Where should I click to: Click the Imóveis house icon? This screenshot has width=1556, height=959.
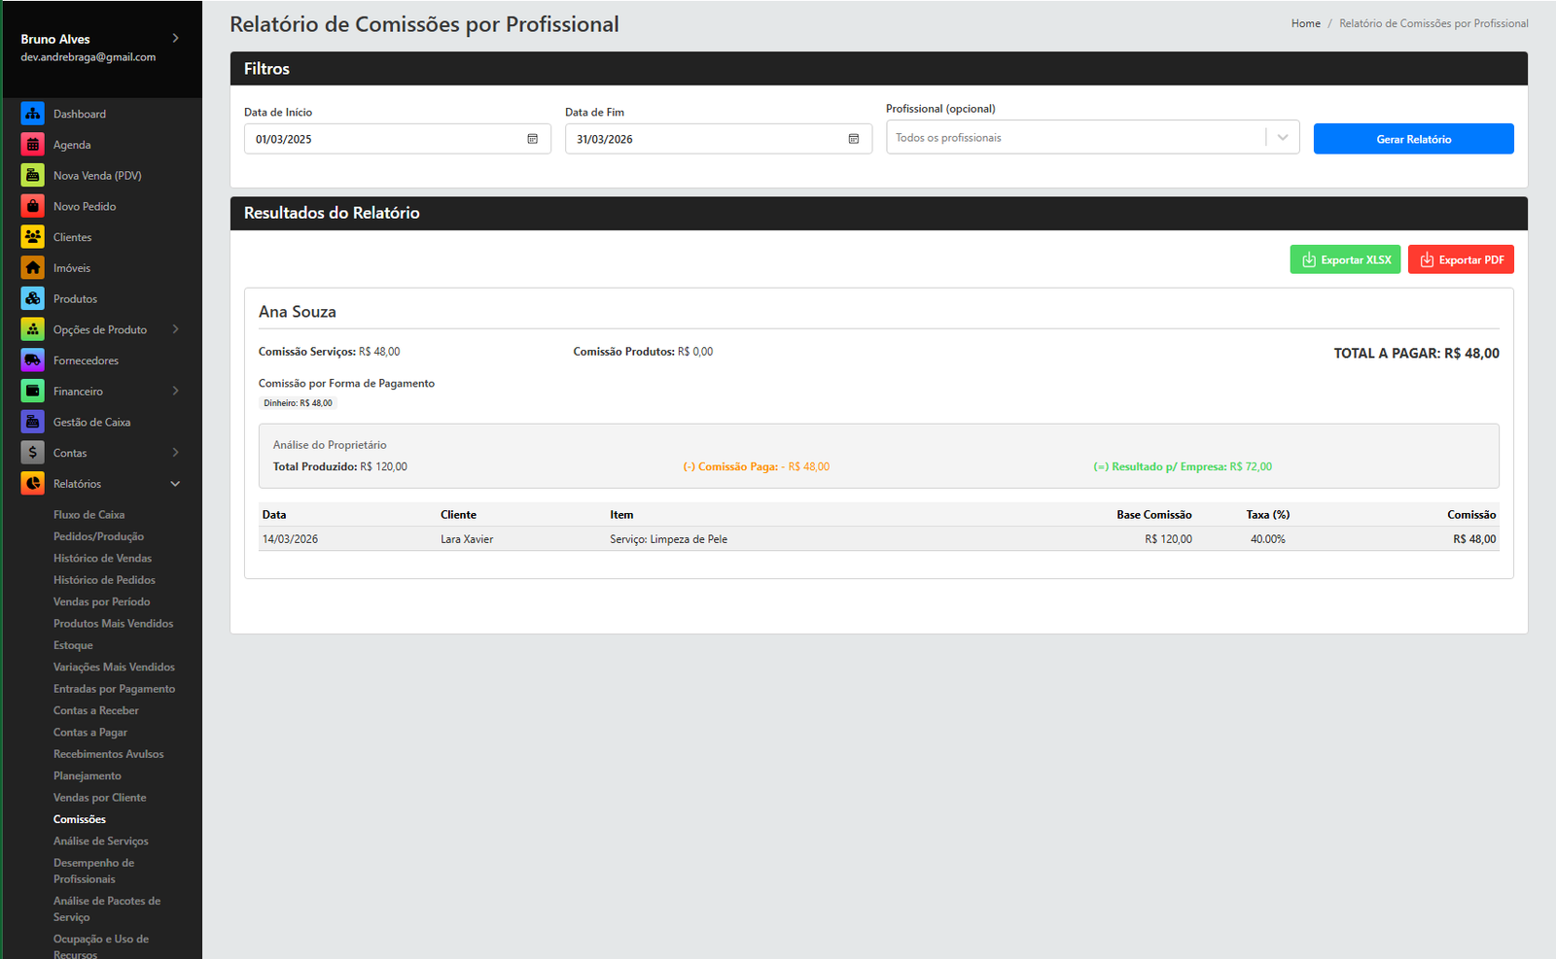(x=33, y=268)
